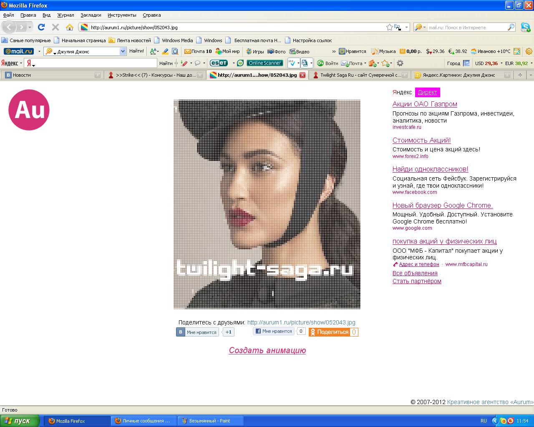Expand the Mail.ru logo dropdown arrow
Viewport: 534px width, 427px height.
coord(39,51)
